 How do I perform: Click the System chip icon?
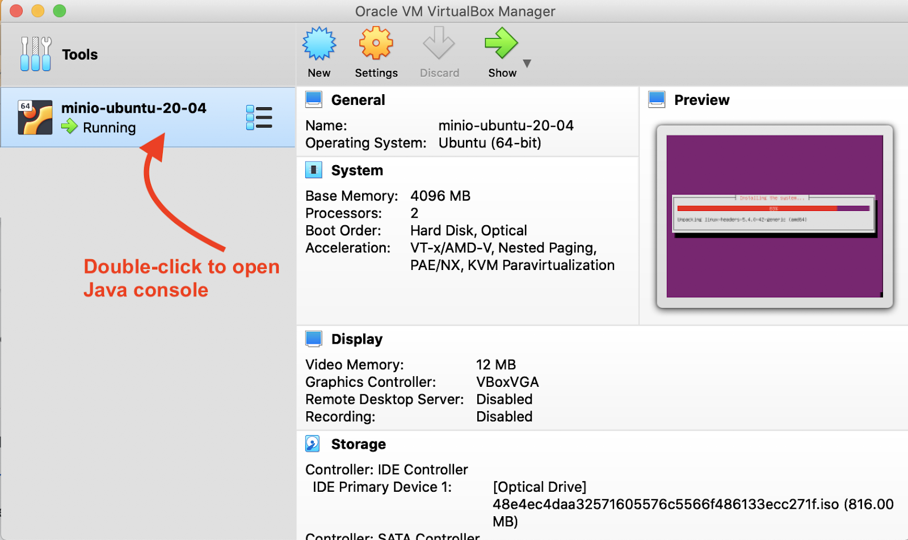click(314, 170)
